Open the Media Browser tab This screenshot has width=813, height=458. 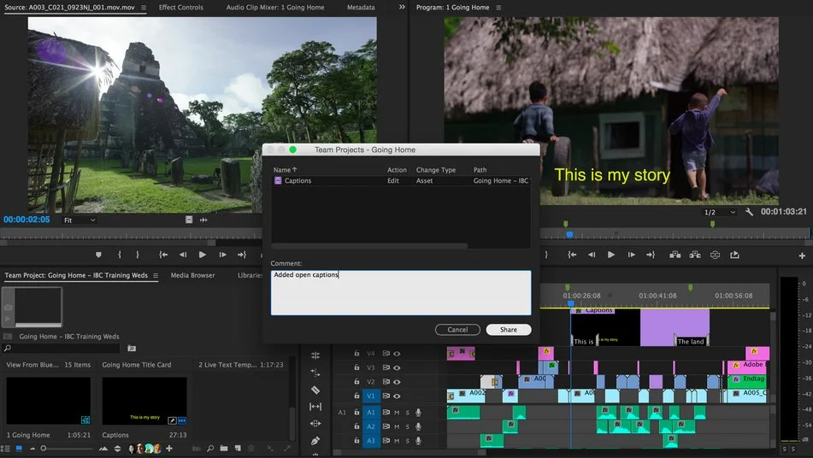point(192,275)
